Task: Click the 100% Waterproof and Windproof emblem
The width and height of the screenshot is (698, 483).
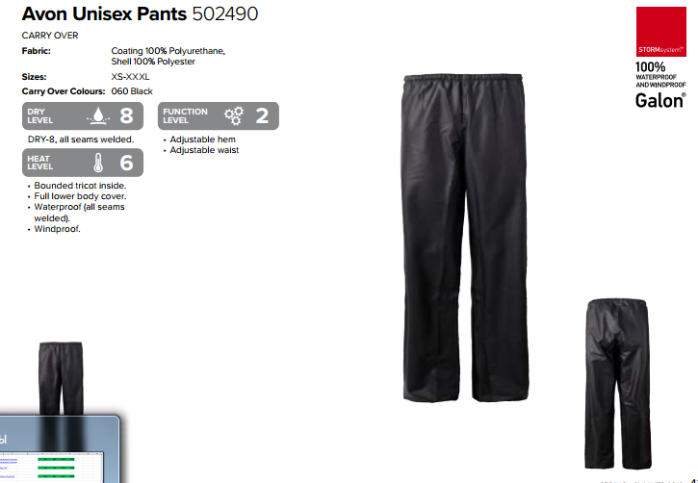Action: click(660, 75)
